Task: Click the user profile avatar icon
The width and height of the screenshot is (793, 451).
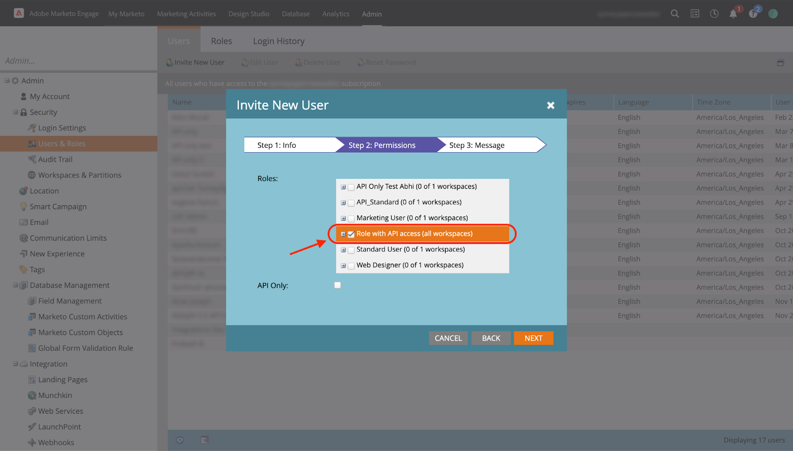Action: (773, 14)
